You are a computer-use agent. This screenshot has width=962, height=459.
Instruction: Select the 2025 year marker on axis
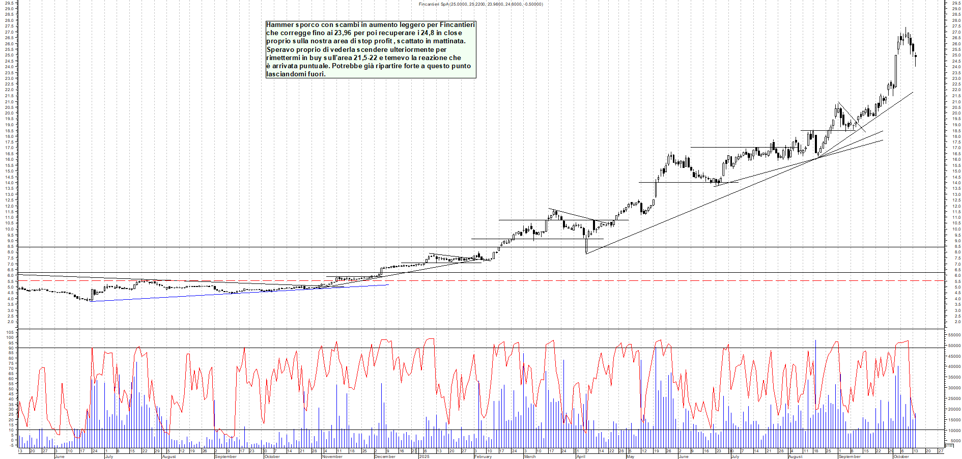coord(424,456)
